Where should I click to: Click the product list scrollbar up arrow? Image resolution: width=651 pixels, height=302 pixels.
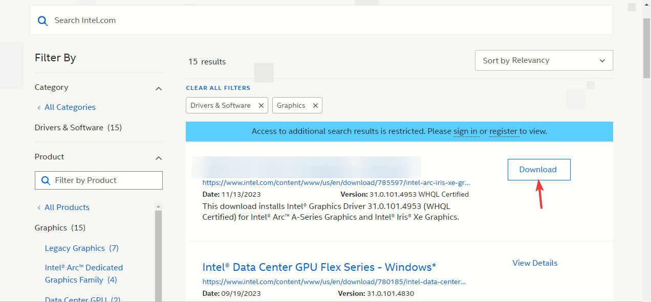tap(159, 207)
